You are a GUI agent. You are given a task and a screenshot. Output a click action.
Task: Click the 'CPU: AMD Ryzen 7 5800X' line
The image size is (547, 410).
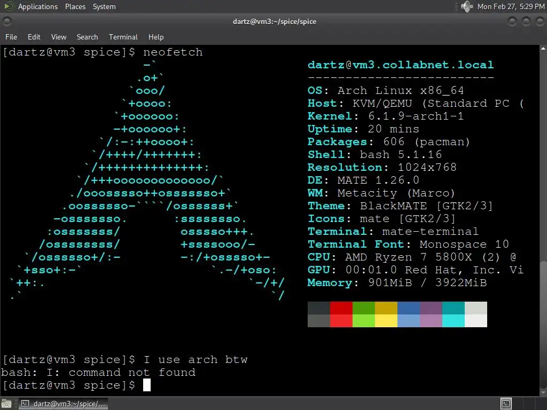point(412,257)
